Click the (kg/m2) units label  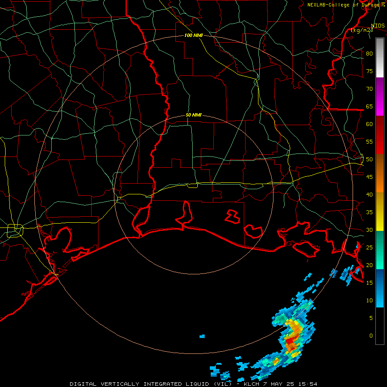click(x=362, y=30)
